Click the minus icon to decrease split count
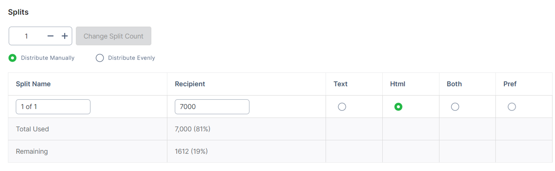The image size is (555, 171). pyautogui.click(x=50, y=36)
